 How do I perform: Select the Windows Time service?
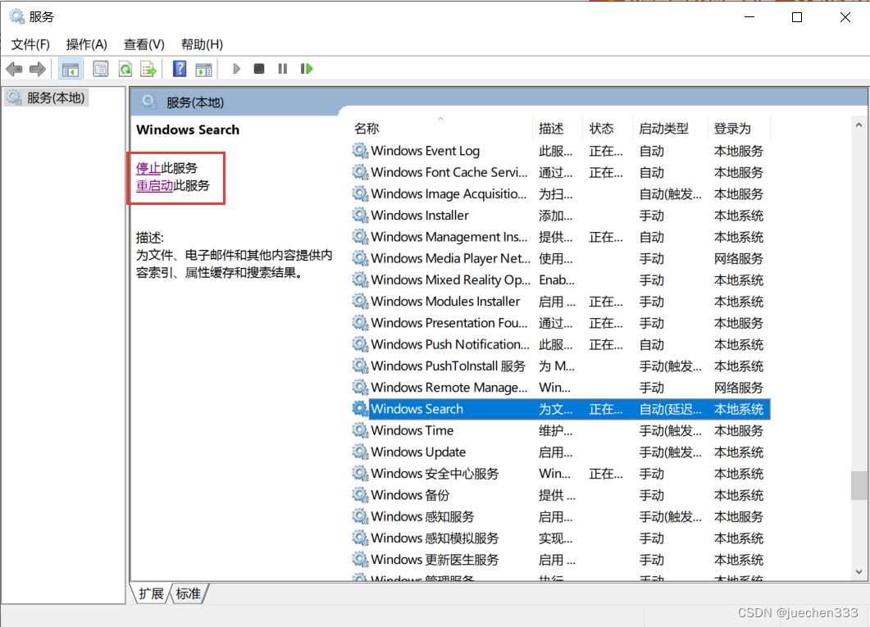pos(560,431)
